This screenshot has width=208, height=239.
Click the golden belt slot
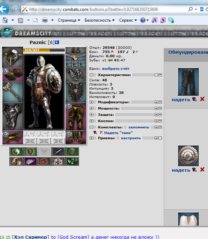[13, 137]
